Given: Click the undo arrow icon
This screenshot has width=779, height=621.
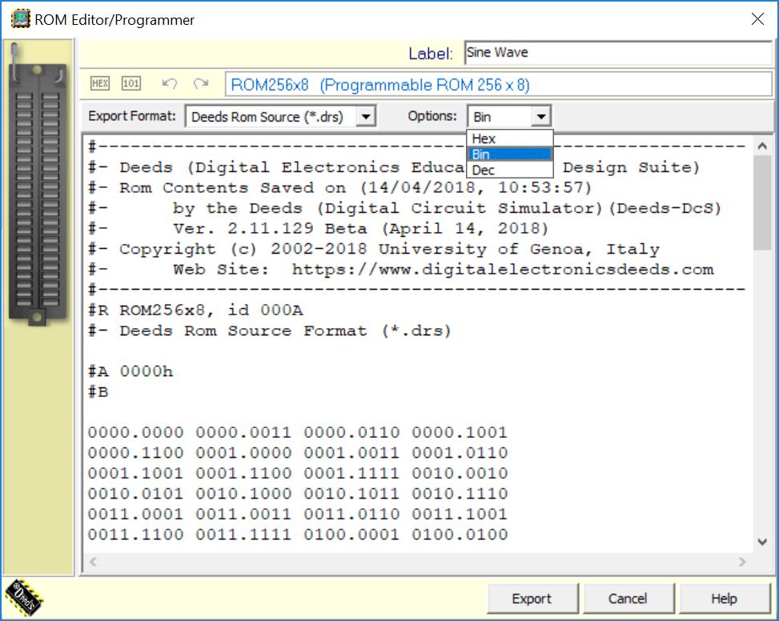Looking at the screenshot, I should (170, 83).
